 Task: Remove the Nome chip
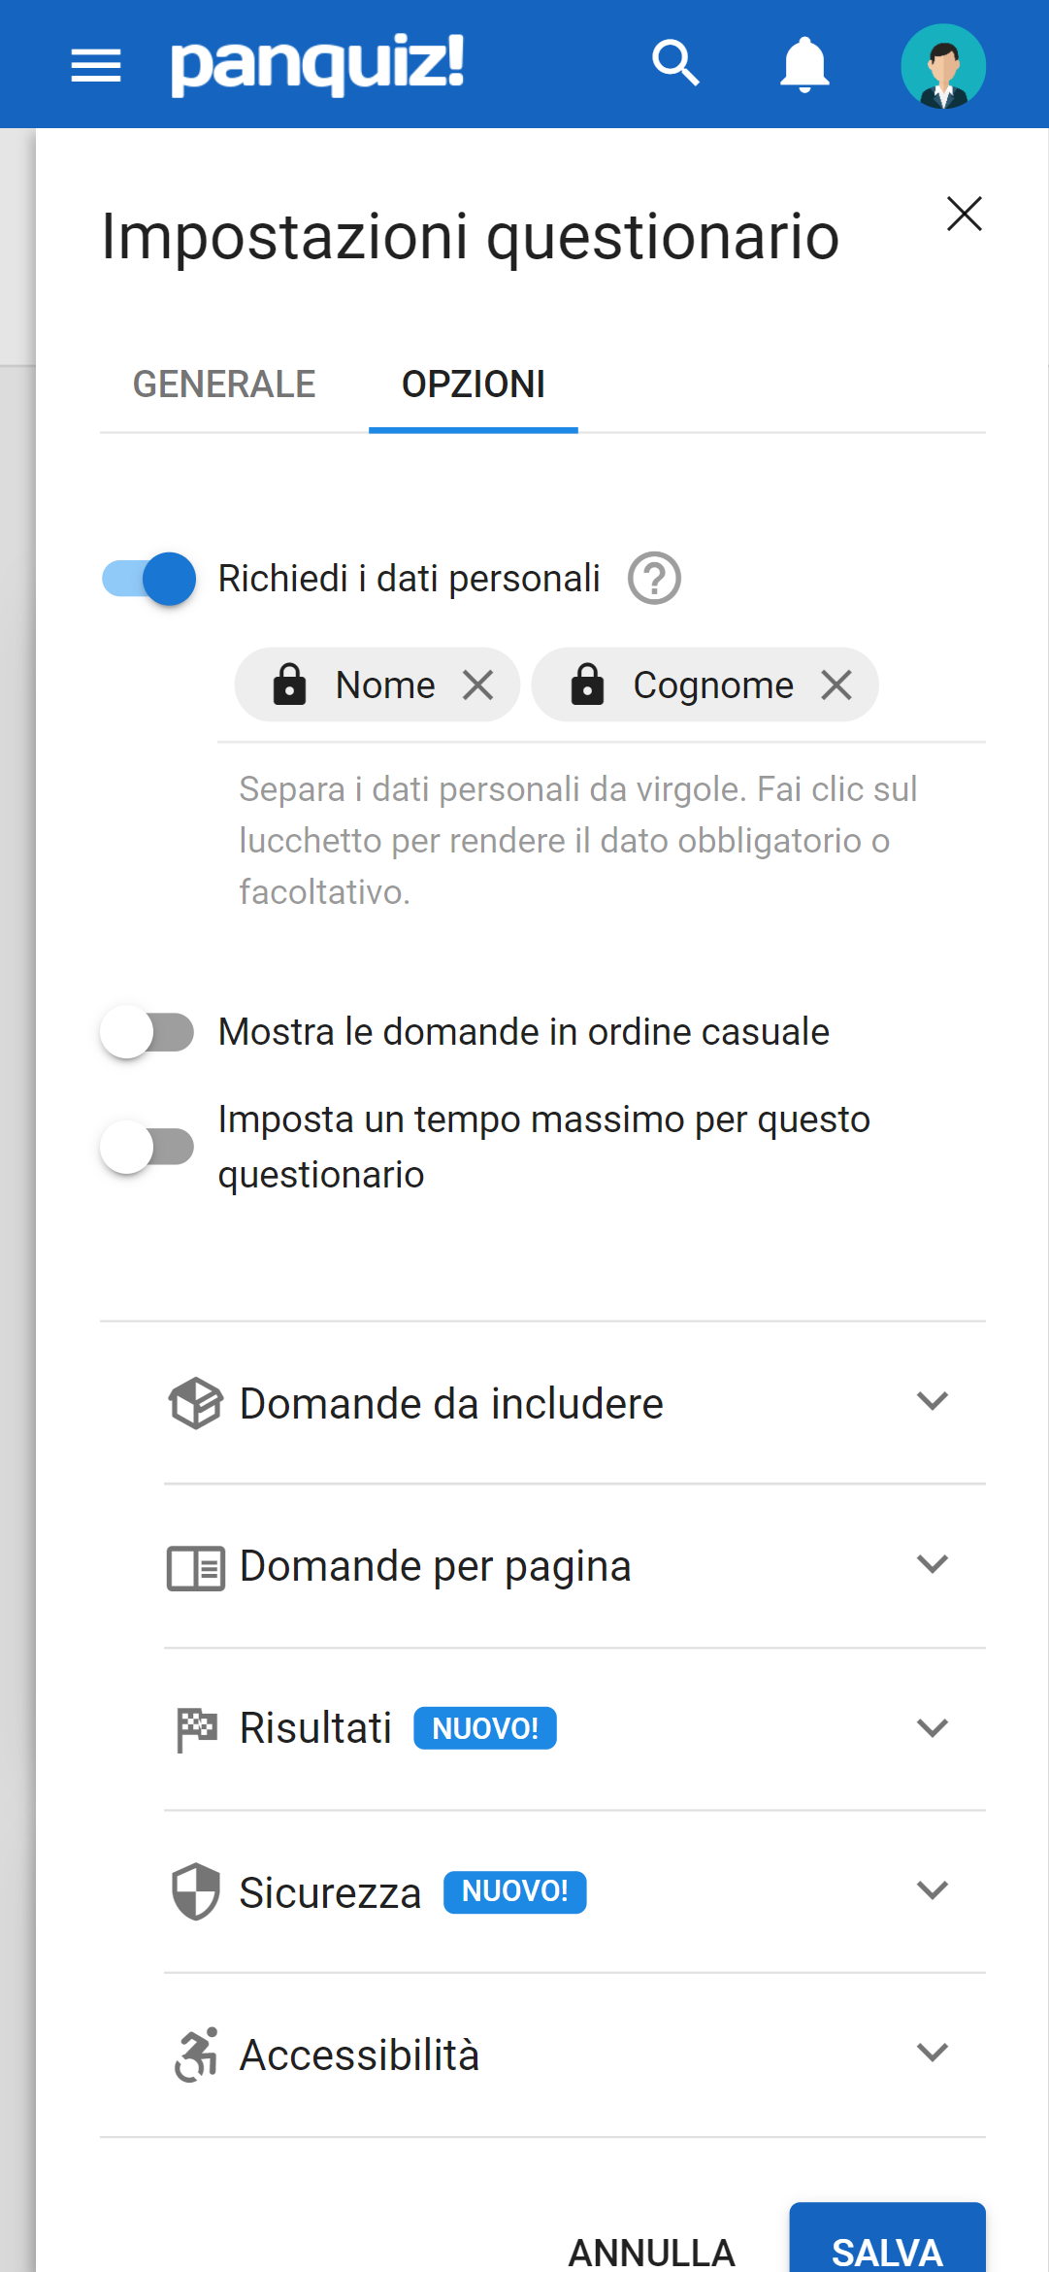tap(477, 685)
